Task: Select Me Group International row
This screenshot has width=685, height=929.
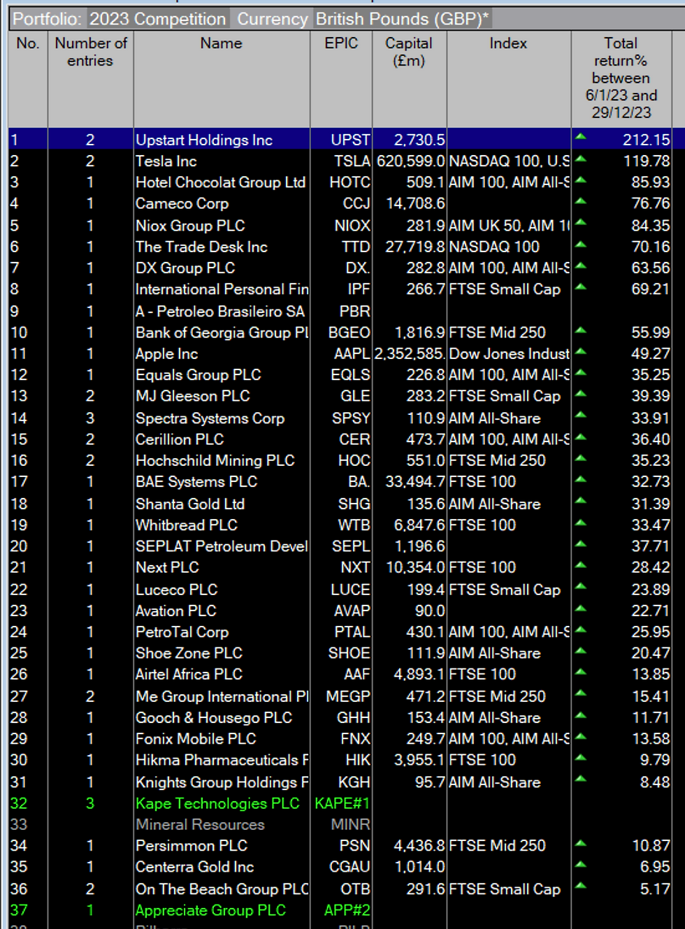Action: click(x=340, y=696)
